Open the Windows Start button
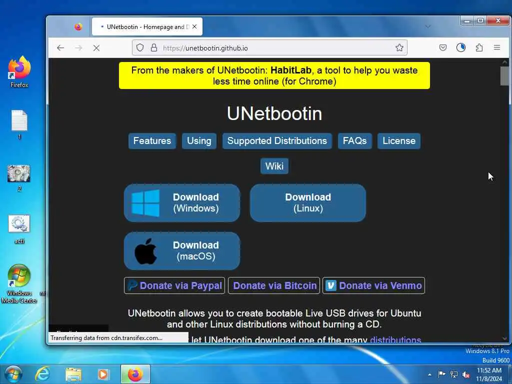This screenshot has height=384, width=512. coord(13,374)
